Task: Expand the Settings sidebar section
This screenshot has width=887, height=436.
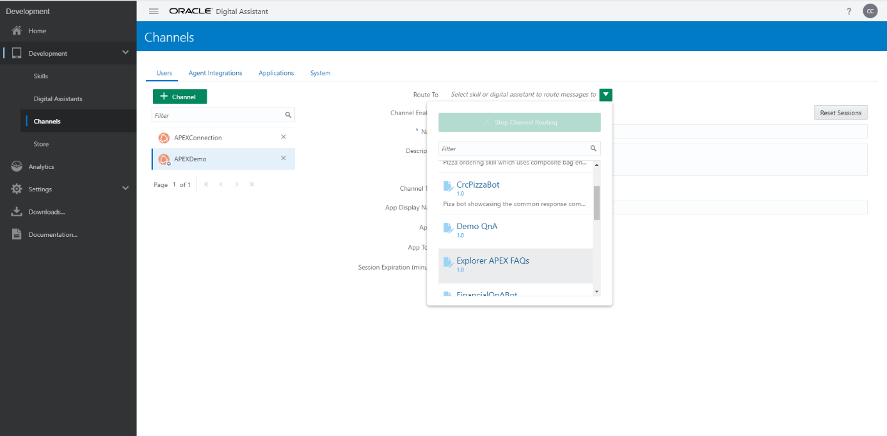Action: [x=125, y=188]
